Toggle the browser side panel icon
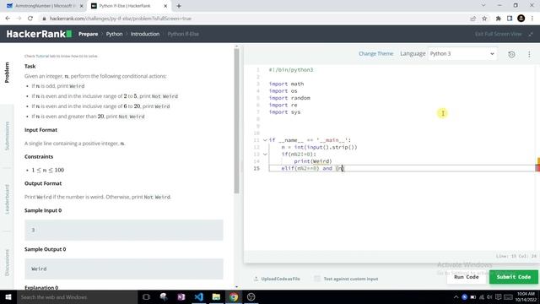This screenshot has height=304, width=540. (x=510, y=19)
